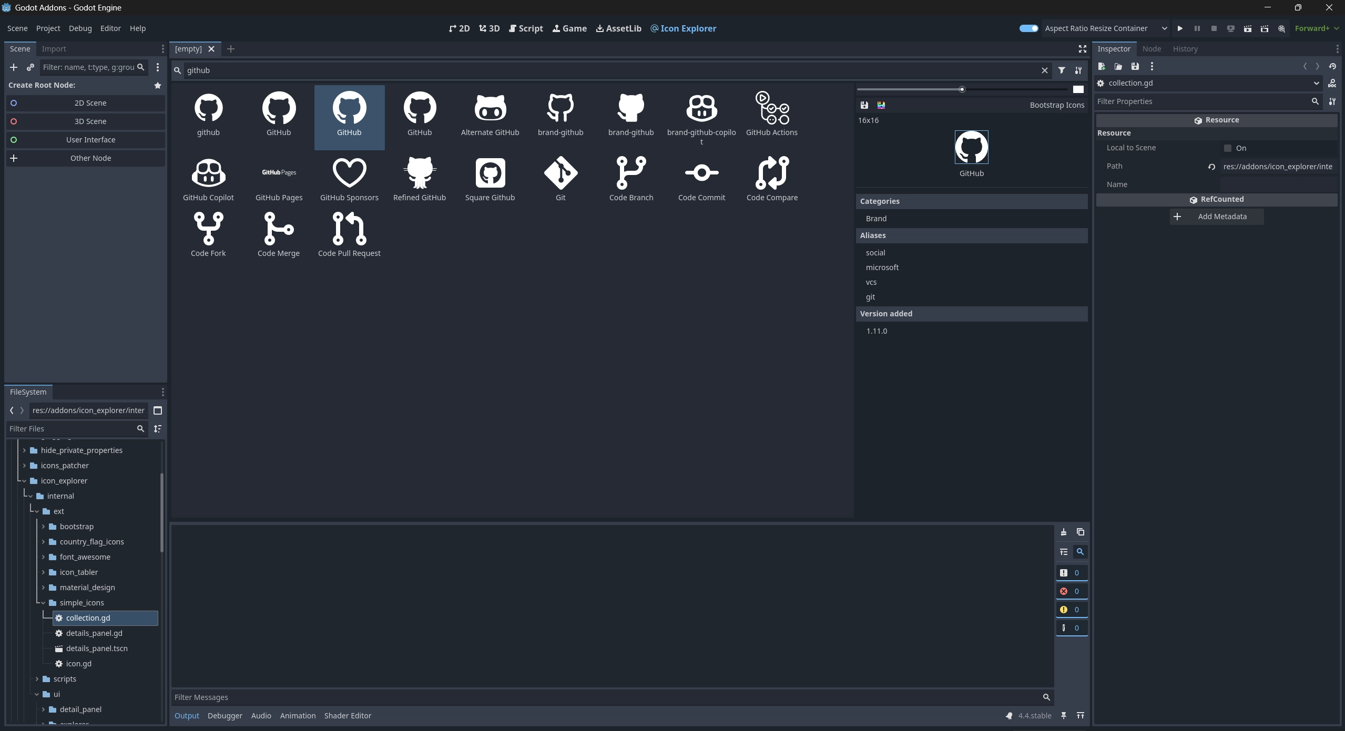Toggle standard messages filter showing 0
Image resolution: width=1345 pixels, height=731 pixels.
coord(1071,573)
